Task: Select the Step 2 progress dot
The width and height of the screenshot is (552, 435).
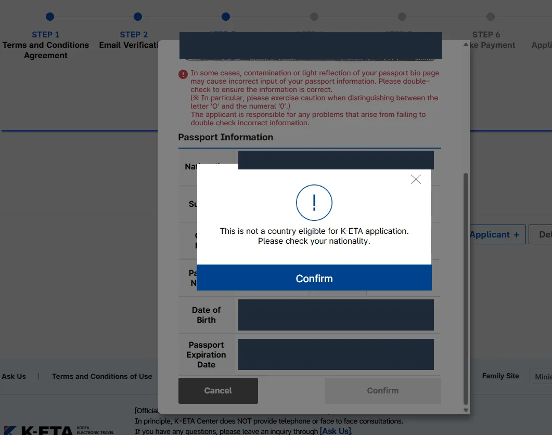Action: (x=138, y=17)
